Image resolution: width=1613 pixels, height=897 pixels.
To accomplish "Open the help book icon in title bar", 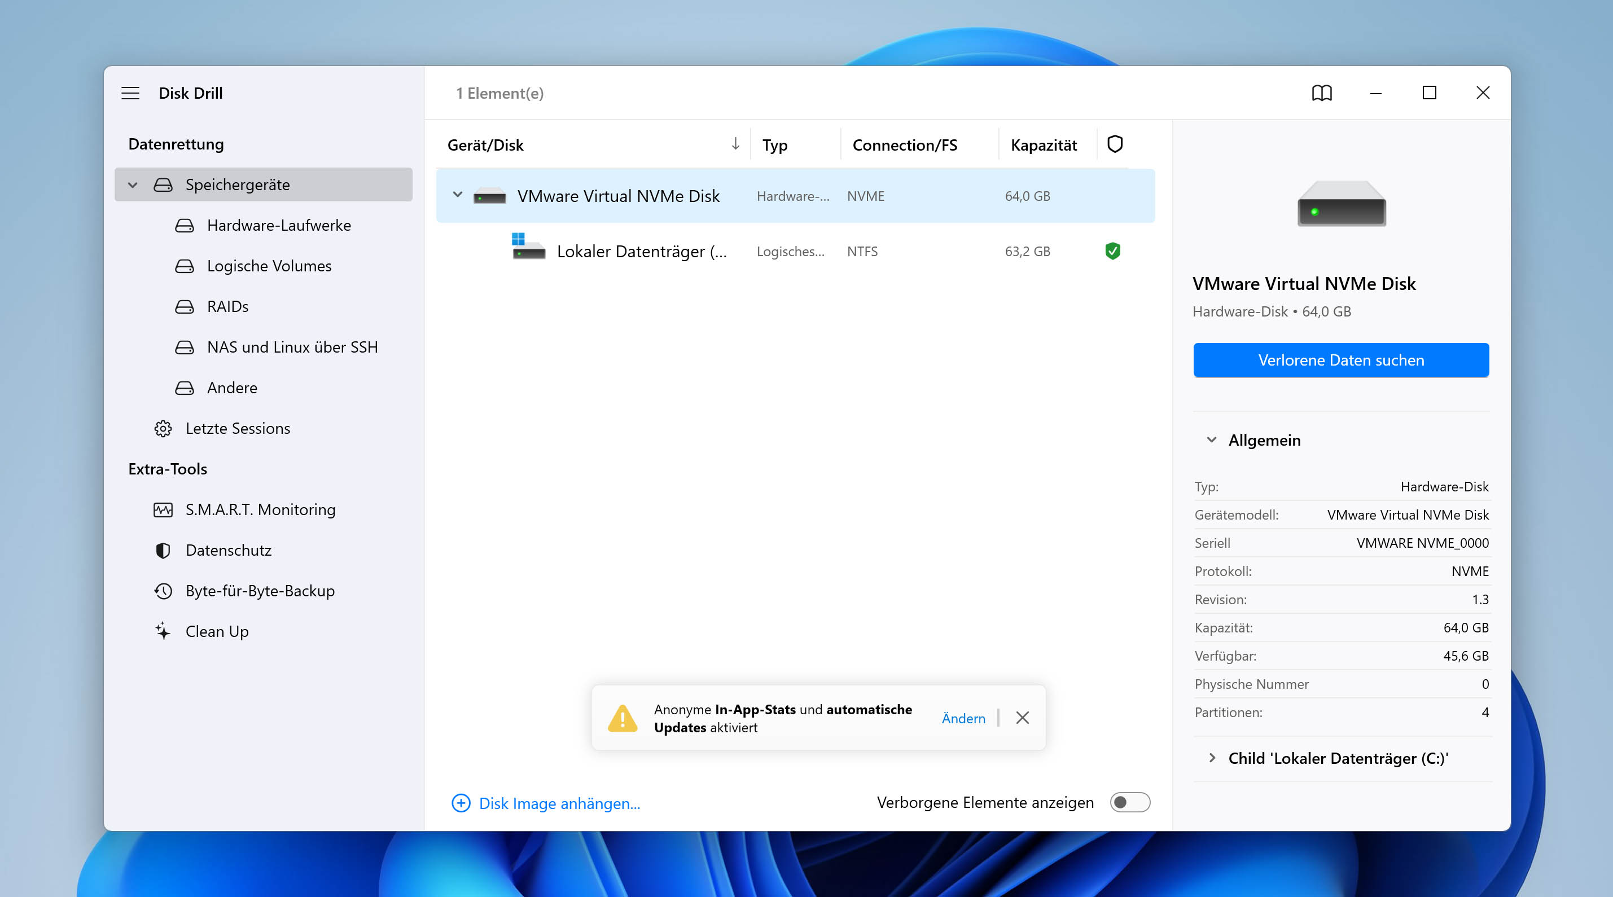I will [x=1322, y=93].
